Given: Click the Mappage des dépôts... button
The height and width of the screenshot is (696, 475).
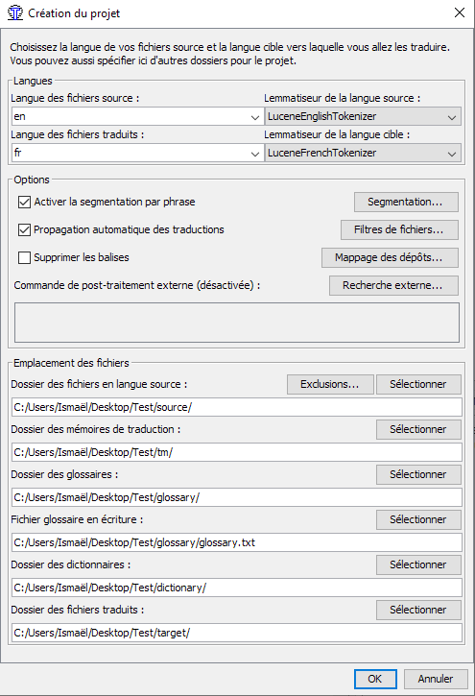Looking at the screenshot, I should pos(390,258).
